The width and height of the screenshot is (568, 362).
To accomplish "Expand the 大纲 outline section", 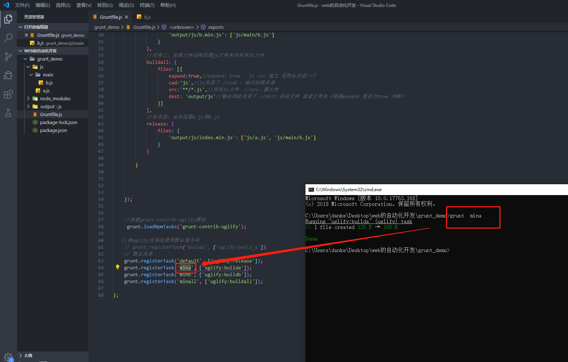I will pos(53,356).
